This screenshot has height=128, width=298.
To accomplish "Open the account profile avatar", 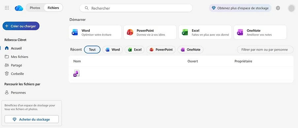I will (x=291, y=8).
